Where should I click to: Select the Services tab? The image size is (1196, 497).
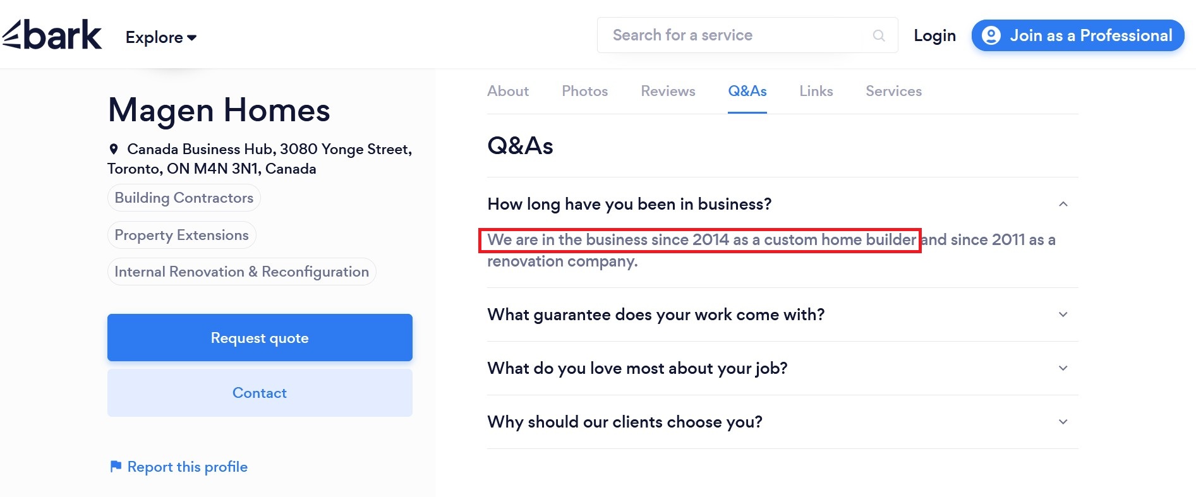[893, 91]
